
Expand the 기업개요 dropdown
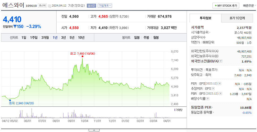click(x=105, y=6)
